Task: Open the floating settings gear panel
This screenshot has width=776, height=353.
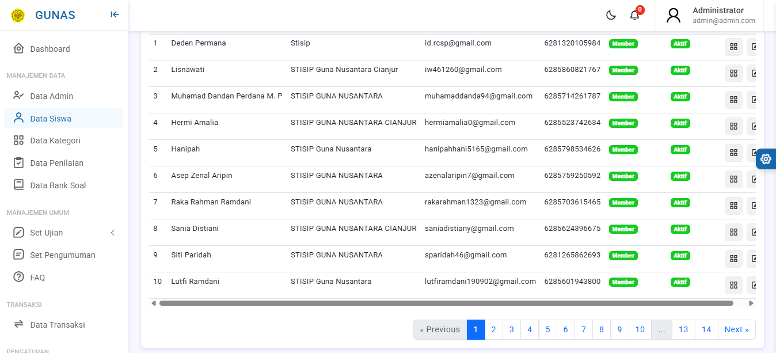Action: coord(766,158)
